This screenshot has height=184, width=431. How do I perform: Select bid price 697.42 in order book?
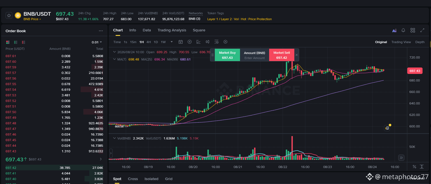coord(11,168)
